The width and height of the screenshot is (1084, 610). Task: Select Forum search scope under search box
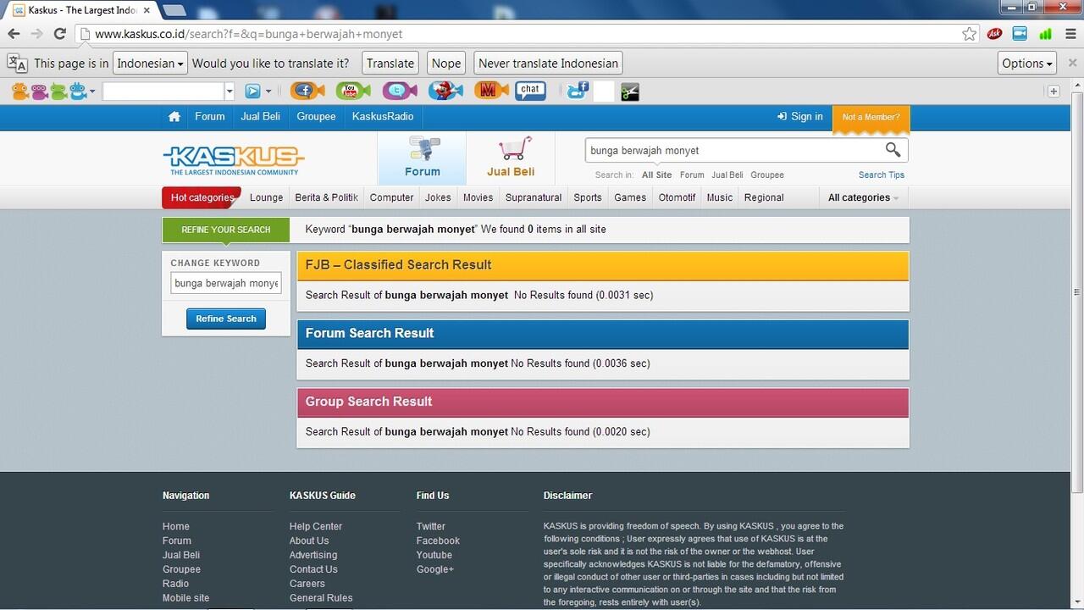(x=692, y=175)
